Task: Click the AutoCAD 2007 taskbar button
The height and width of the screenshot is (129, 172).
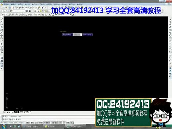Action: [x=75, y=127]
